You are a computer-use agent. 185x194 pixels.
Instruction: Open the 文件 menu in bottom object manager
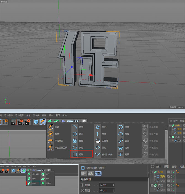(158, 167)
